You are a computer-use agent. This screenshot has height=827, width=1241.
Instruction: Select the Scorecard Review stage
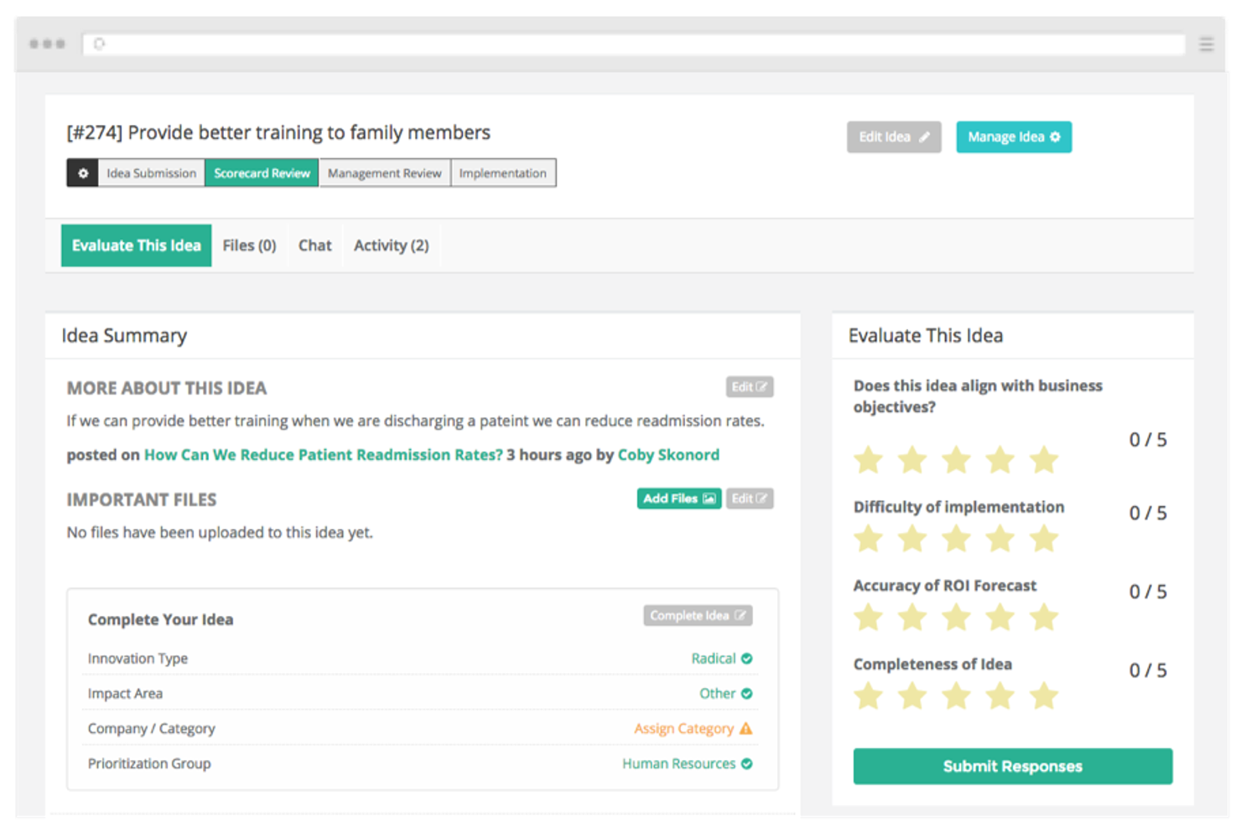(x=262, y=173)
